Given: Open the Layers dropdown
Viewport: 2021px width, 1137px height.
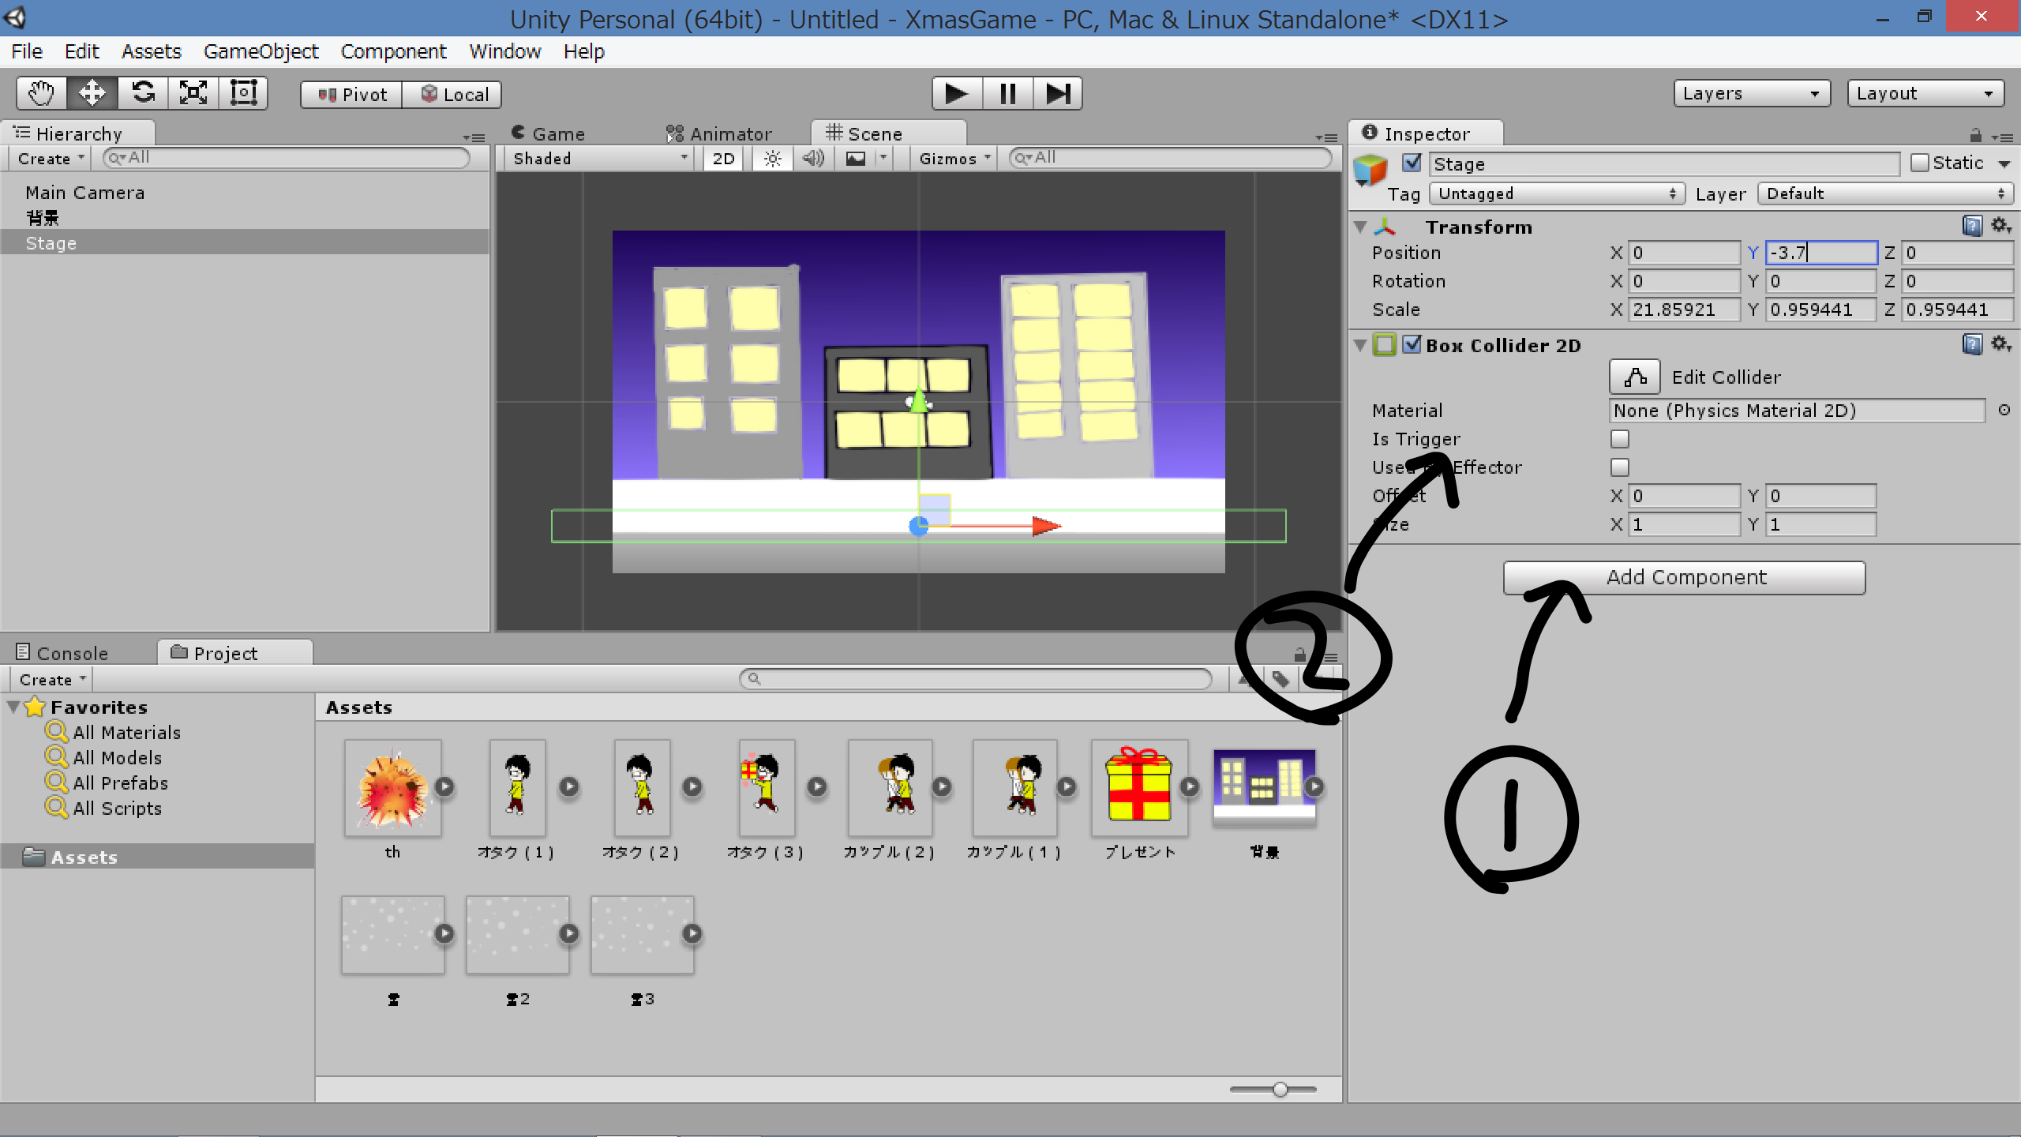Looking at the screenshot, I should pyautogui.click(x=1751, y=93).
